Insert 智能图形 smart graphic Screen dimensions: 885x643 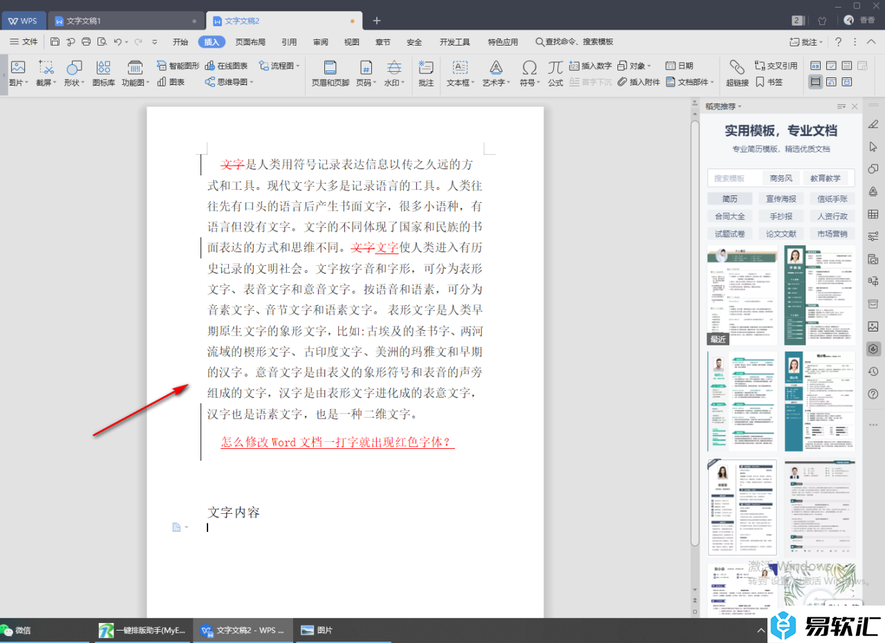pos(178,66)
